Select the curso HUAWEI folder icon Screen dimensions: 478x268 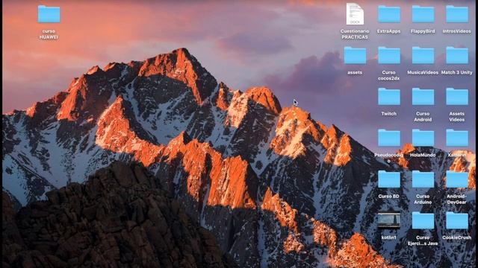point(49,14)
